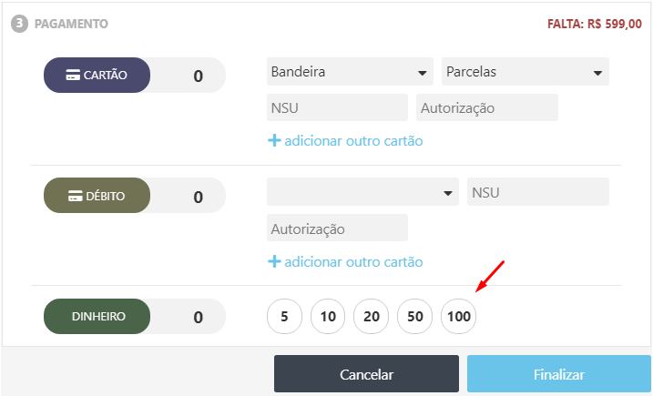
Task: Click the Débito Autorização input field
Action: point(337,228)
